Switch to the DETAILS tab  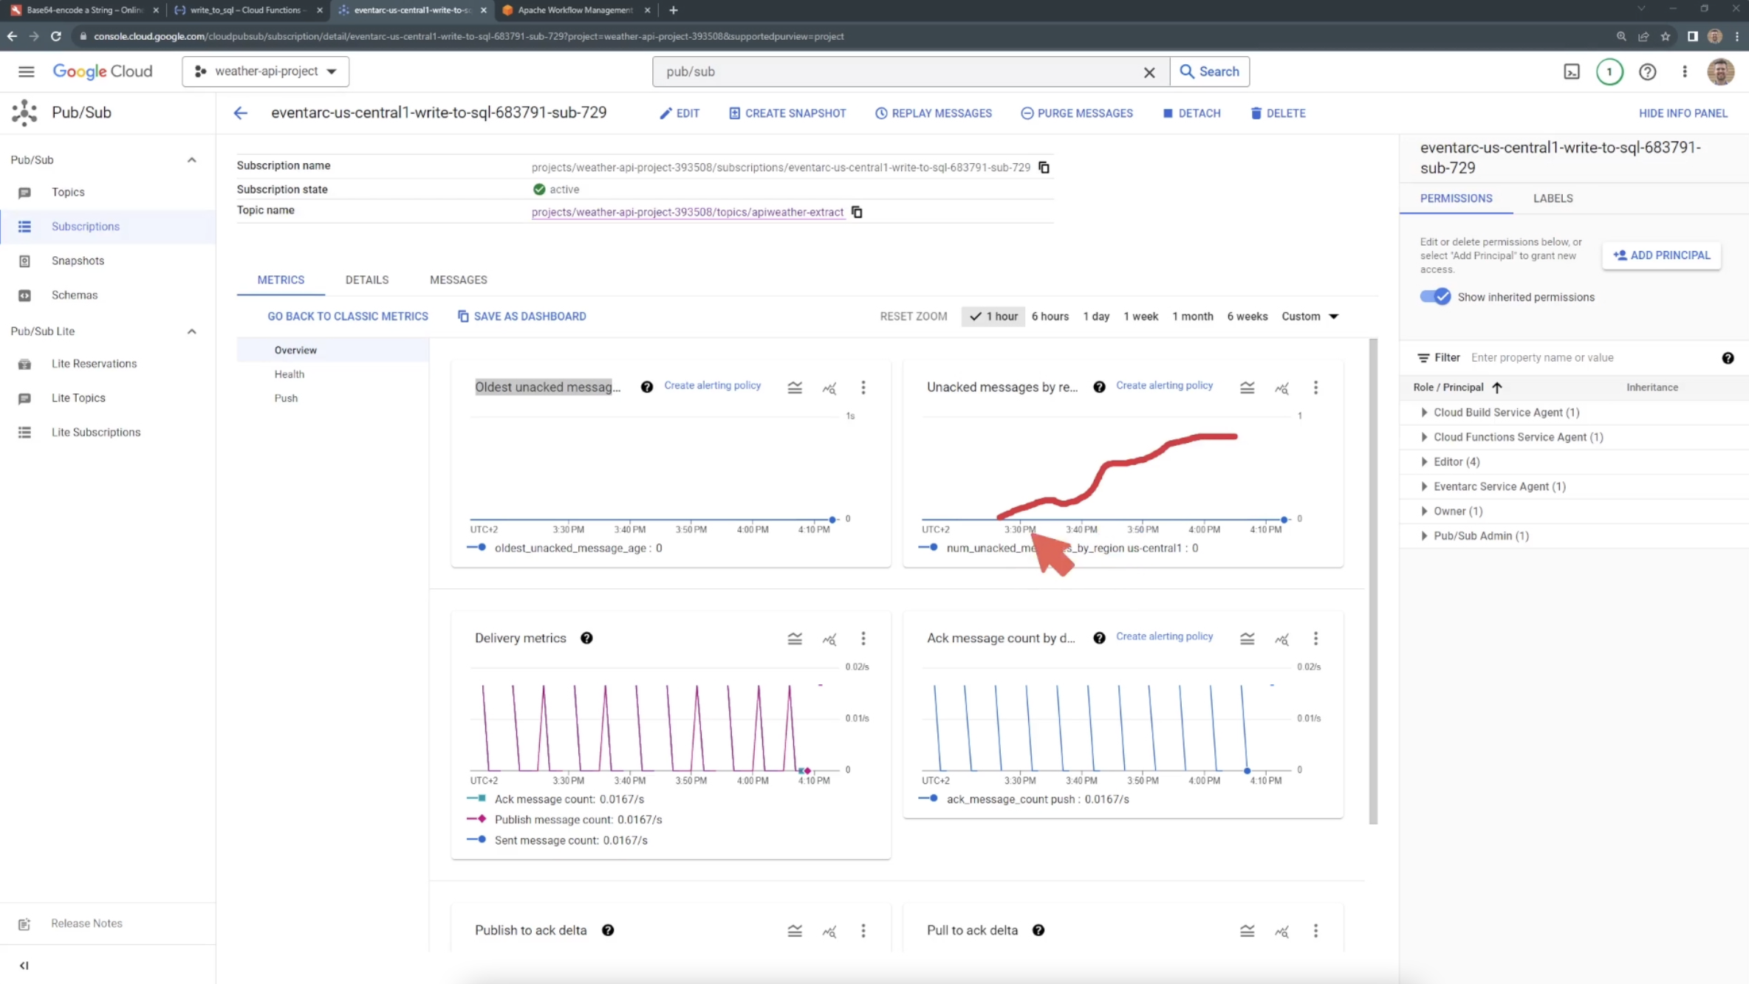[366, 280]
